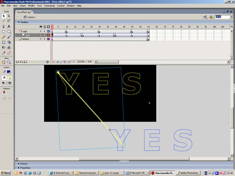
Task: Select the Zoom magnifier tool
Action: [x=9, y=62]
